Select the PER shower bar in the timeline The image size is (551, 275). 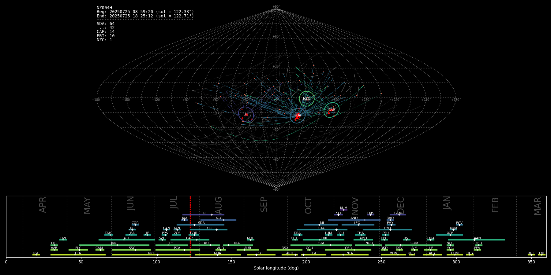(209, 230)
